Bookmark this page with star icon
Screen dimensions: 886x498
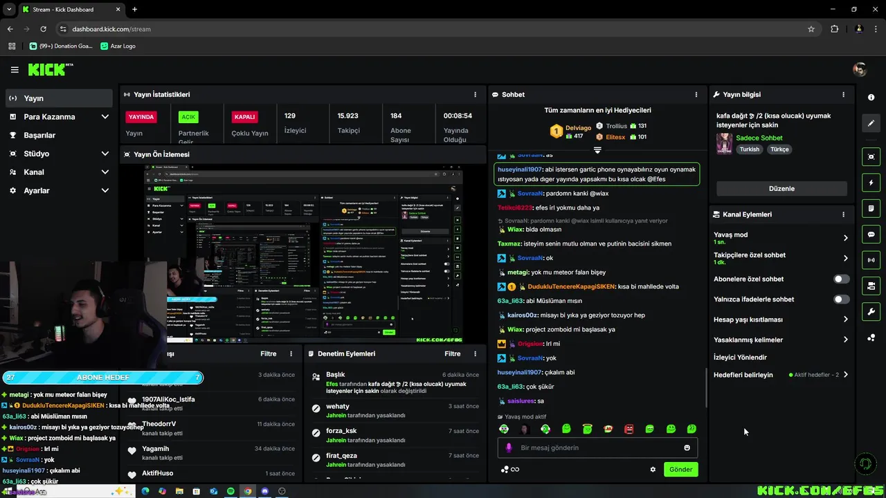pyautogui.click(x=811, y=29)
